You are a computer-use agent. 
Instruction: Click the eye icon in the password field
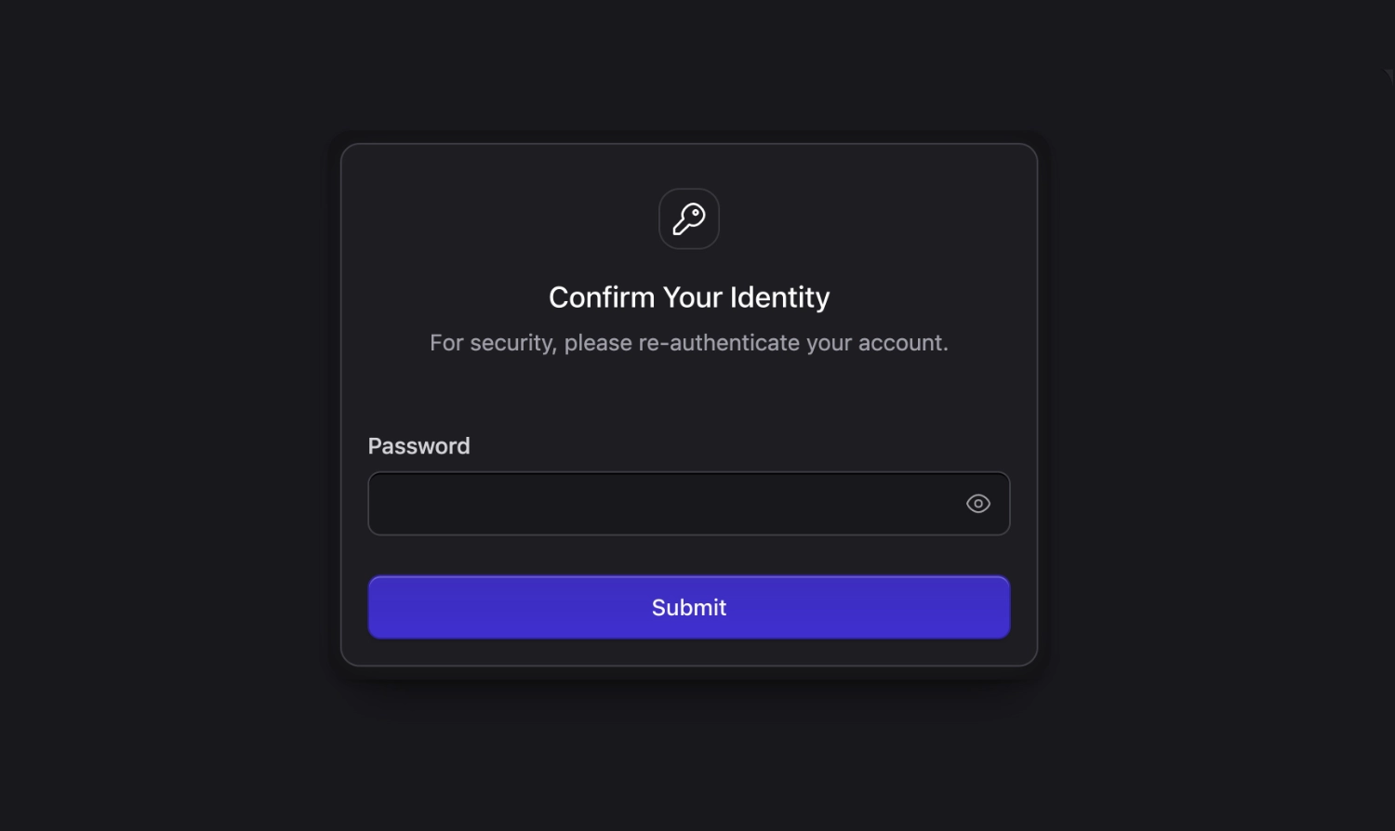(x=977, y=504)
